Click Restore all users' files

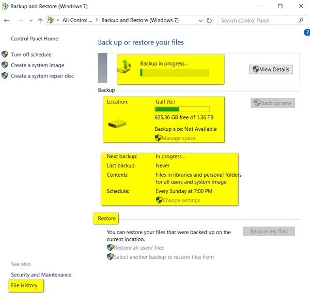(139, 248)
